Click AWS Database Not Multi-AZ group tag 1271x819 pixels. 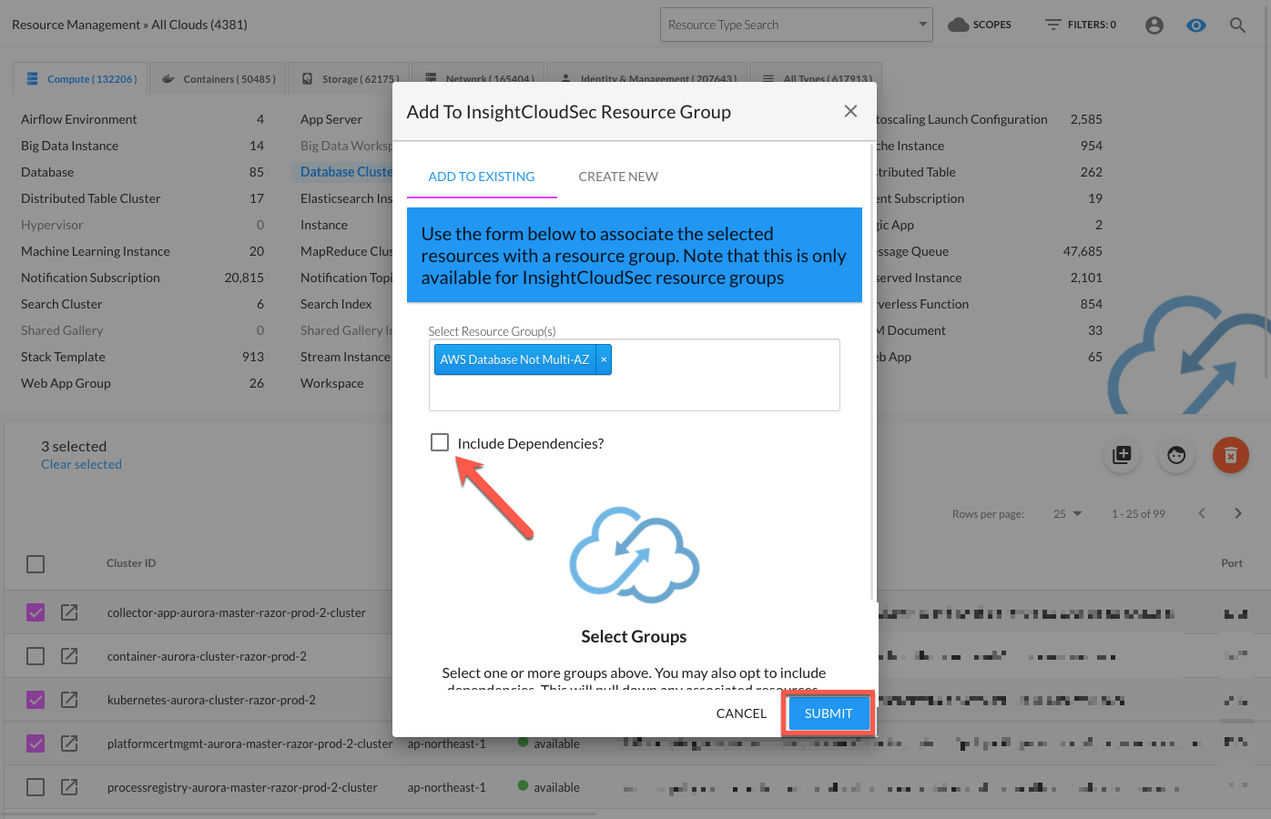click(x=514, y=359)
